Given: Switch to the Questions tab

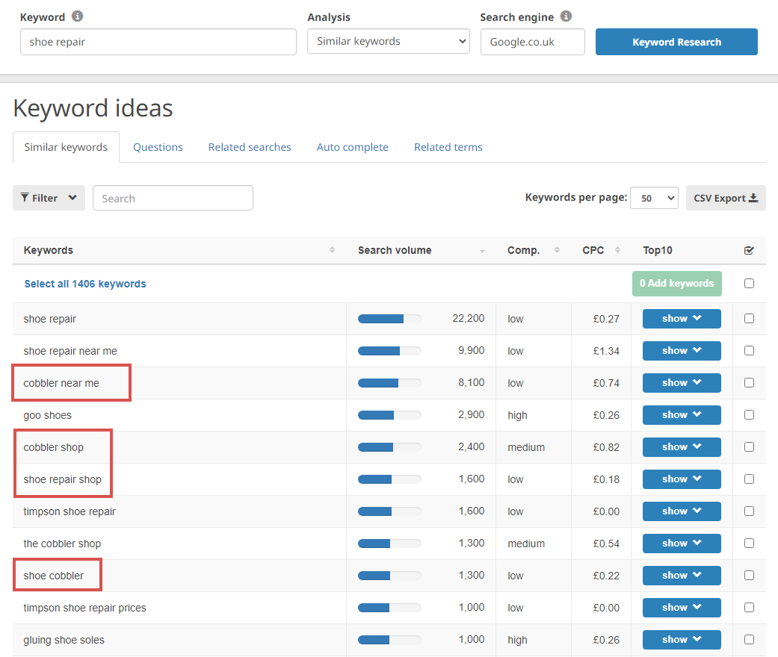Looking at the screenshot, I should pyautogui.click(x=158, y=147).
